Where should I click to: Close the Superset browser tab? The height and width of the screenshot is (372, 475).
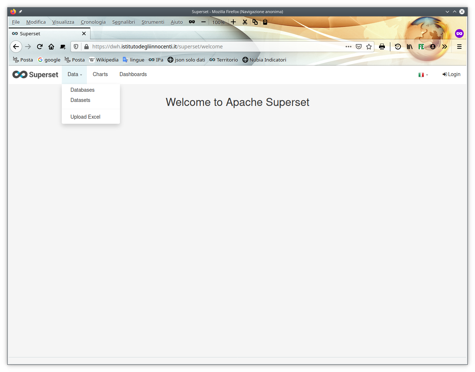pos(84,33)
